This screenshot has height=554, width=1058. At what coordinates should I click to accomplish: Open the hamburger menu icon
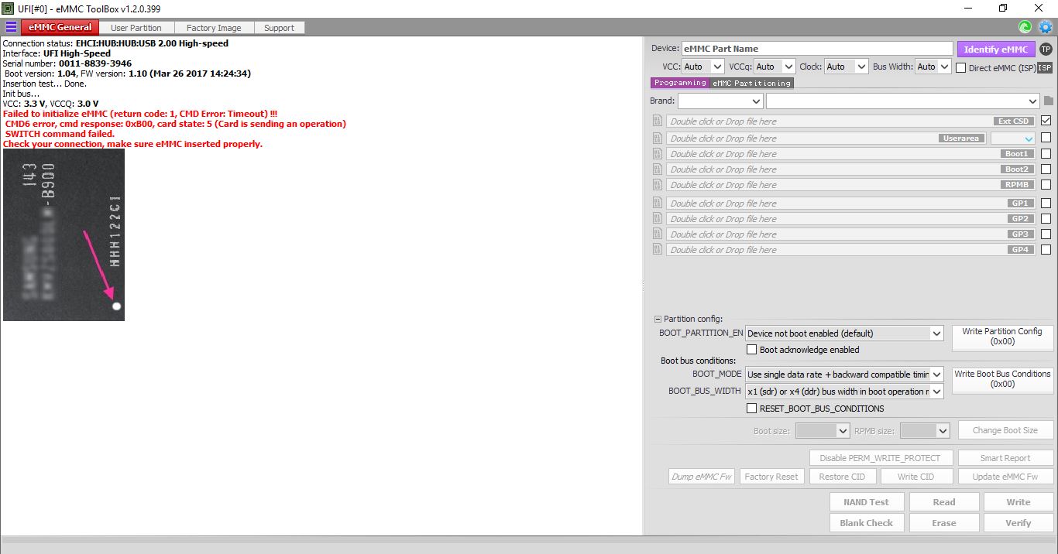coord(11,27)
